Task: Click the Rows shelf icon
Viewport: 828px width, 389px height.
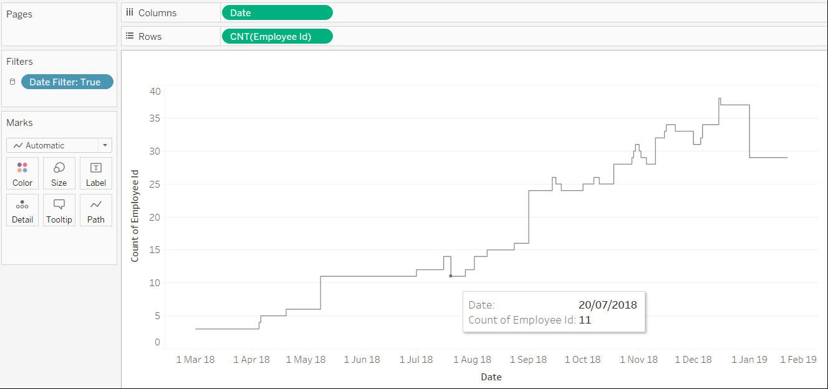Action: tap(130, 36)
